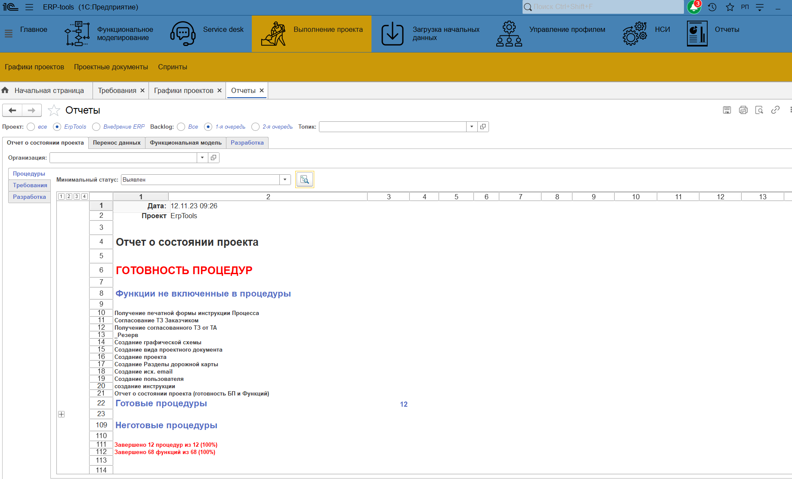Open favorites star in title bar
Screen dimensions: 792x479
[730, 7]
